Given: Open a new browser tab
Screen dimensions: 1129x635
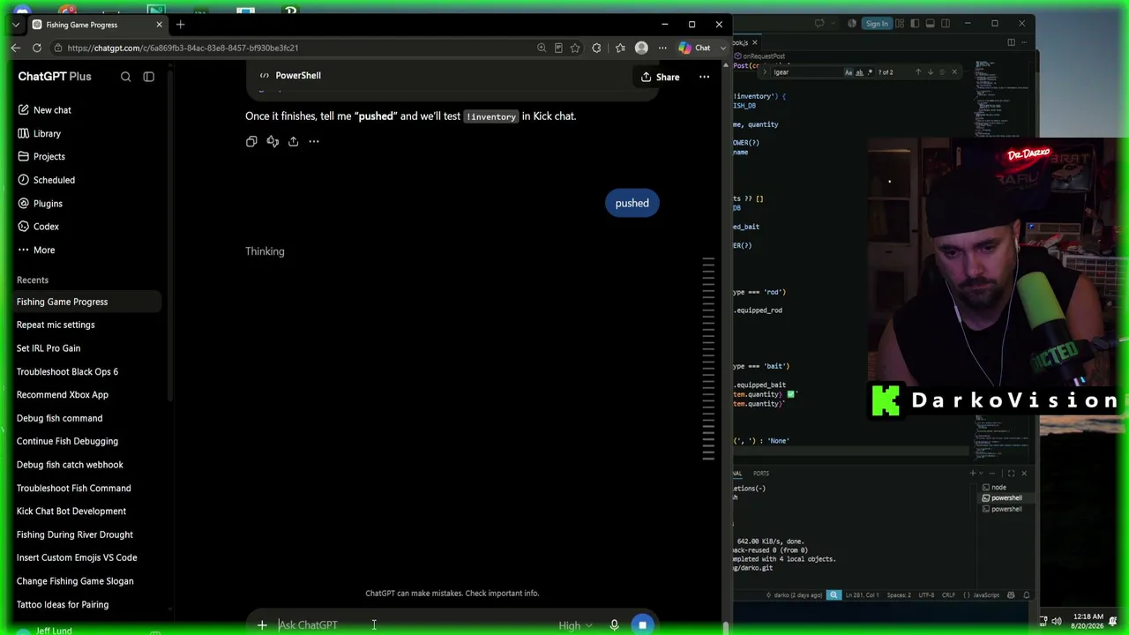Looking at the screenshot, I should (180, 25).
